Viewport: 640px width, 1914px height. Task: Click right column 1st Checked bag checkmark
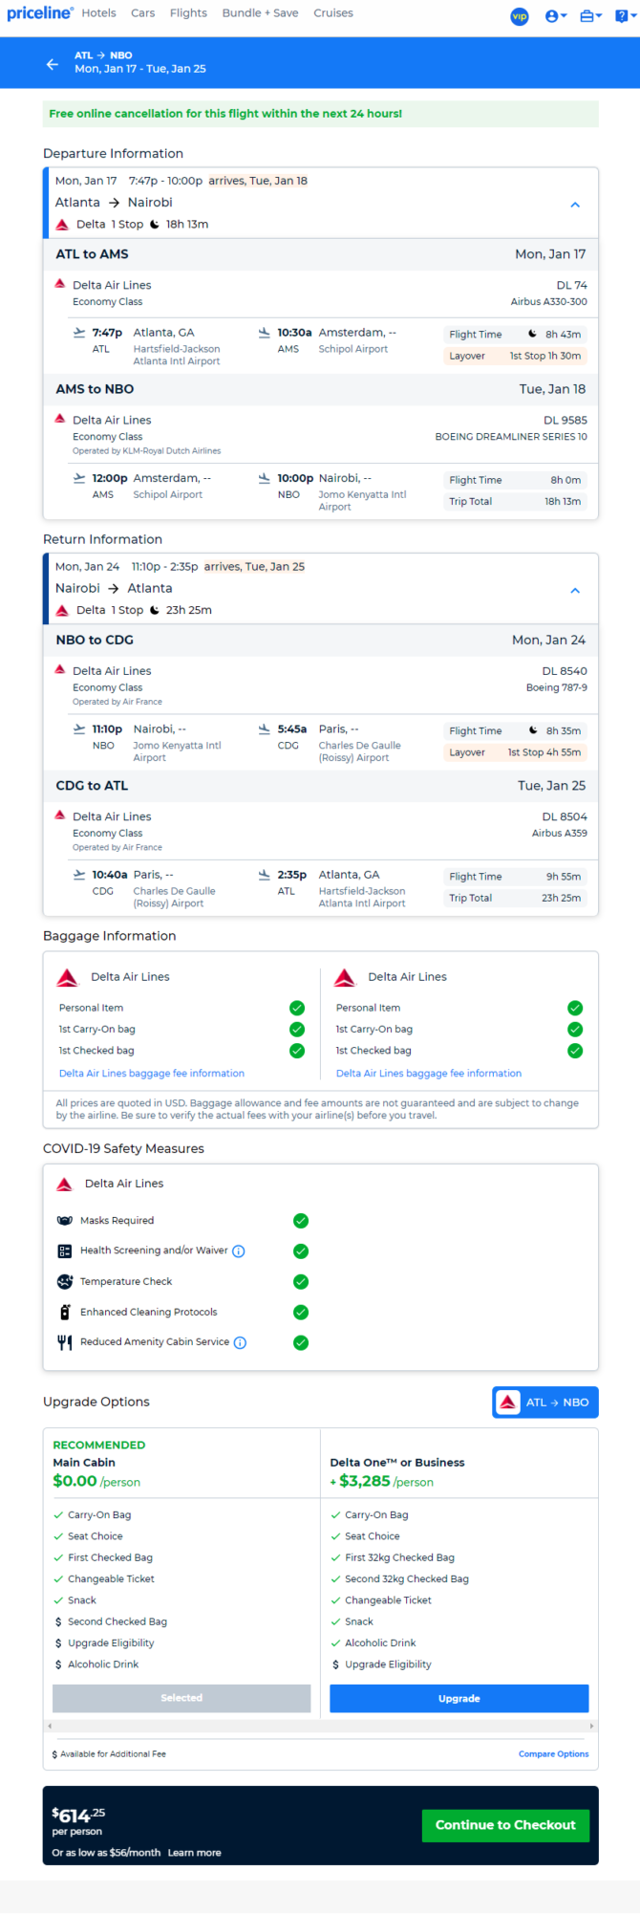click(x=575, y=1051)
